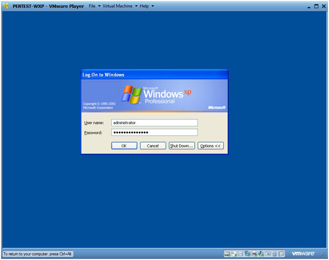
Task: Collapse options with Options << button
Action: click(211, 146)
